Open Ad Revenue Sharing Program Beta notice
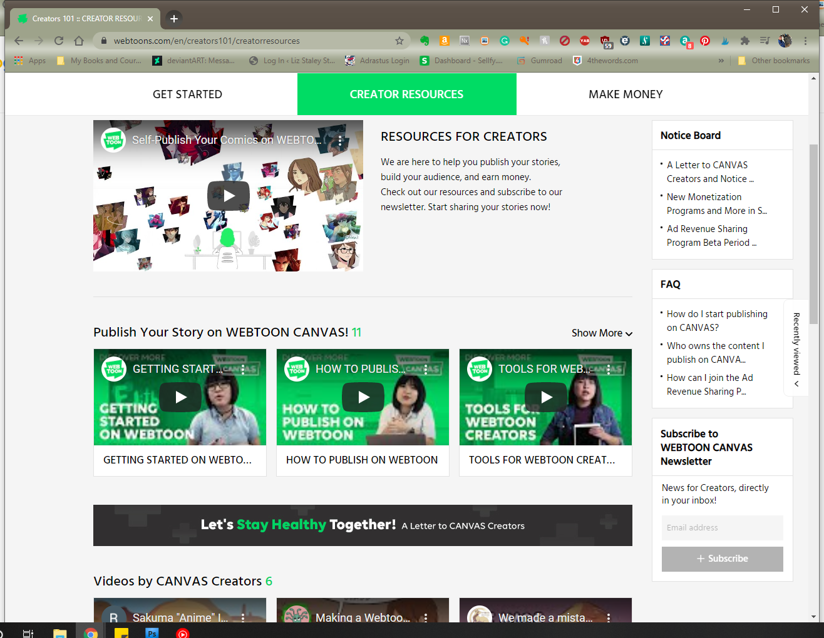The width and height of the screenshot is (824, 638). pos(711,236)
